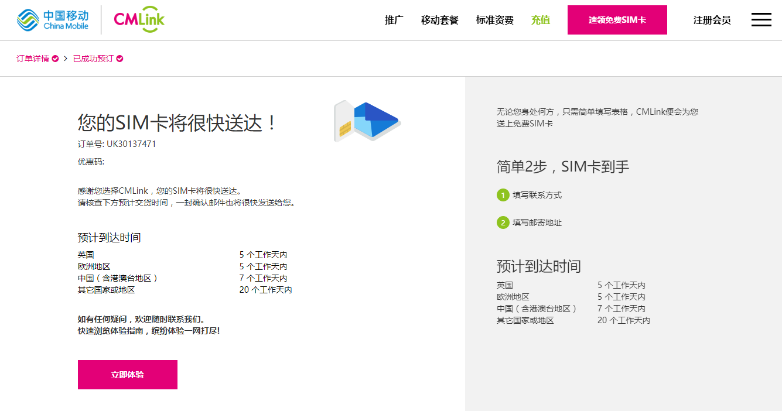Click 7 个工作天内 in the left table
782x411 pixels.
pyautogui.click(x=263, y=278)
